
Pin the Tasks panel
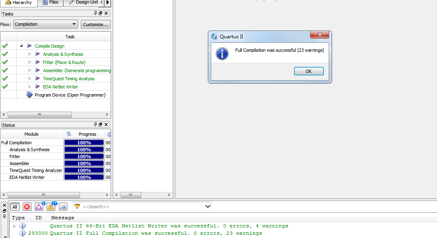tap(95, 13)
